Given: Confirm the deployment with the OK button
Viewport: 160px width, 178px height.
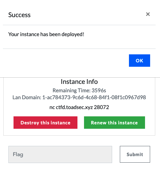Looking at the screenshot, I should tap(140, 61).
